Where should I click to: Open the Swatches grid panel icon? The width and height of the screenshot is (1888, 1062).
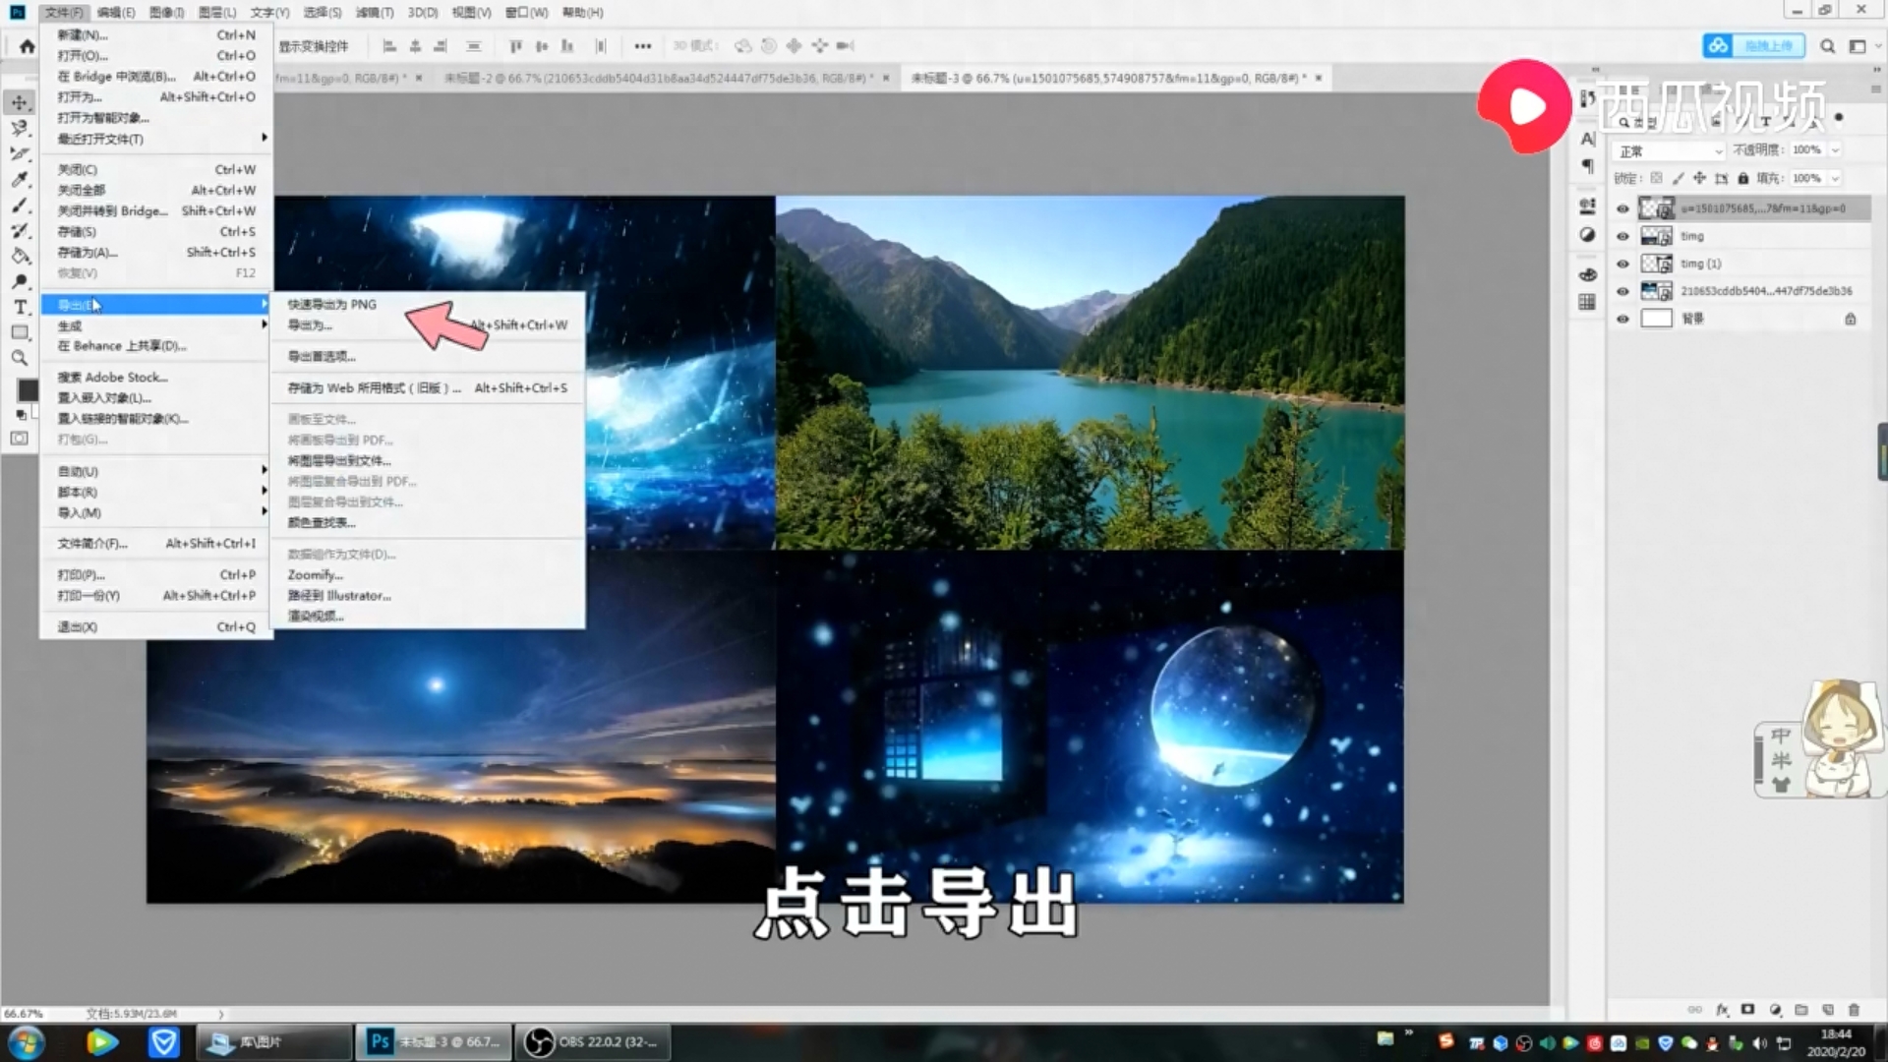coord(1587,302)
